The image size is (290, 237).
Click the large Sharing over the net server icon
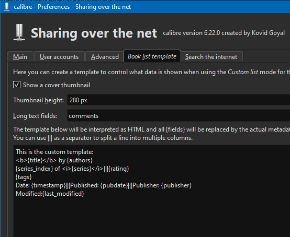pyautogui.click(x=19, y=32)
